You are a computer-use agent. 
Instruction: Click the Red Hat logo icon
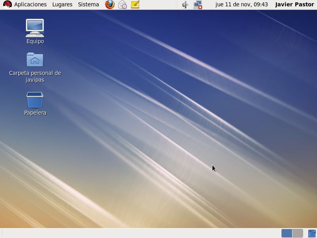click(7, 4)
